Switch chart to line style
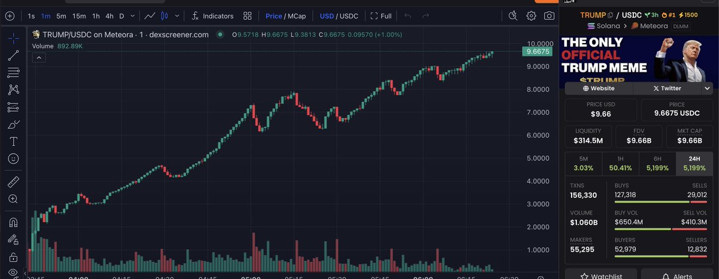Image resolution: width=719 pixels, height=279 pixels. point(150,16)
